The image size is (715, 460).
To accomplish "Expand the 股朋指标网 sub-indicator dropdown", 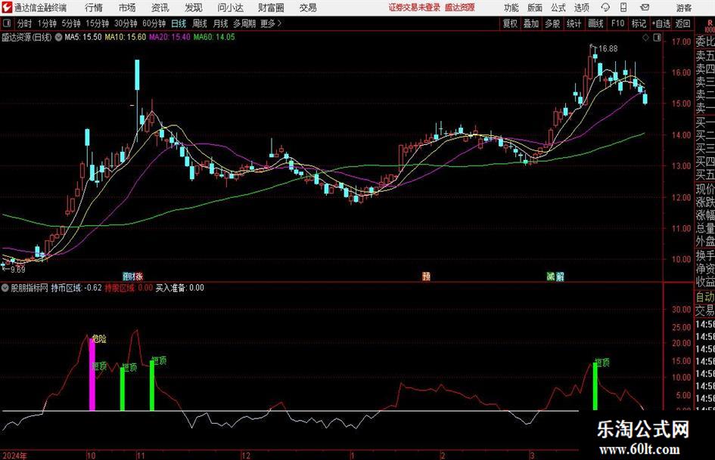I will [5, 288].
